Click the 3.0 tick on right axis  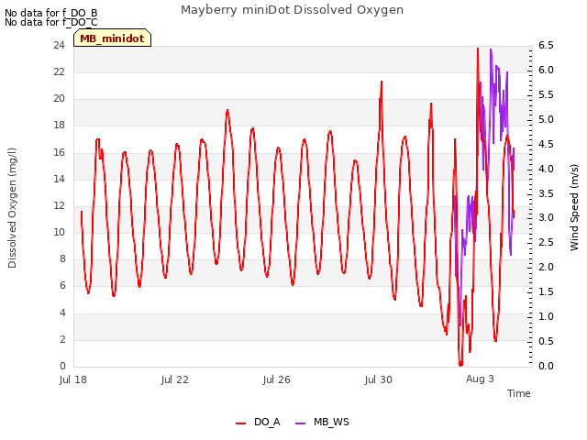546,217
